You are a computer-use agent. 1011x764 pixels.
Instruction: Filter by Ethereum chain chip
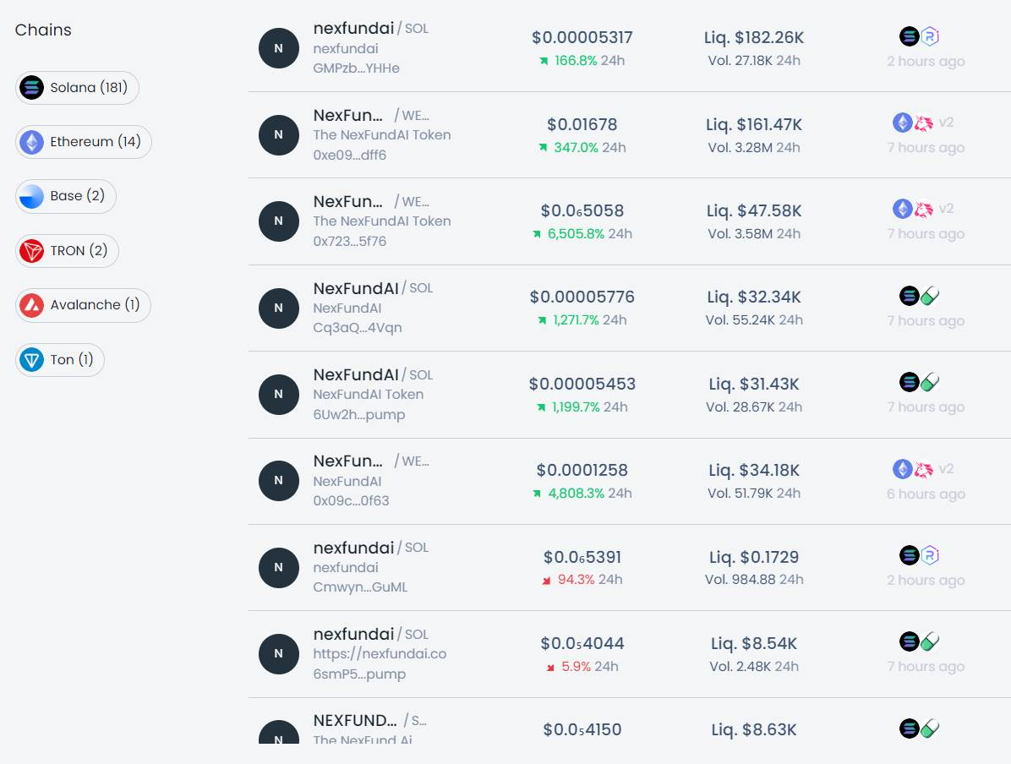pyautogui.click(x=83, y=142)
